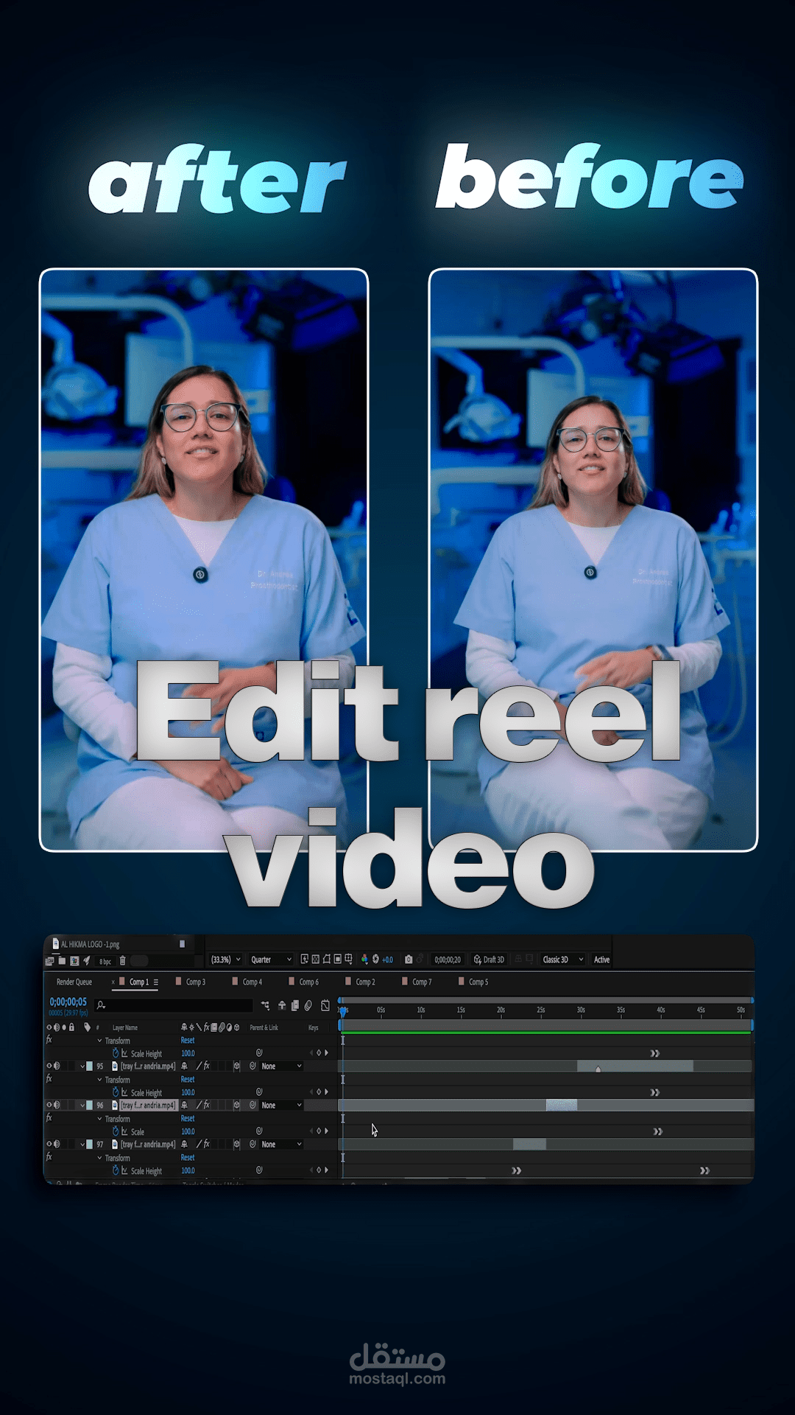Click the timeline layer search field
Screen dimensions: 795x1415
(174, 1005)
